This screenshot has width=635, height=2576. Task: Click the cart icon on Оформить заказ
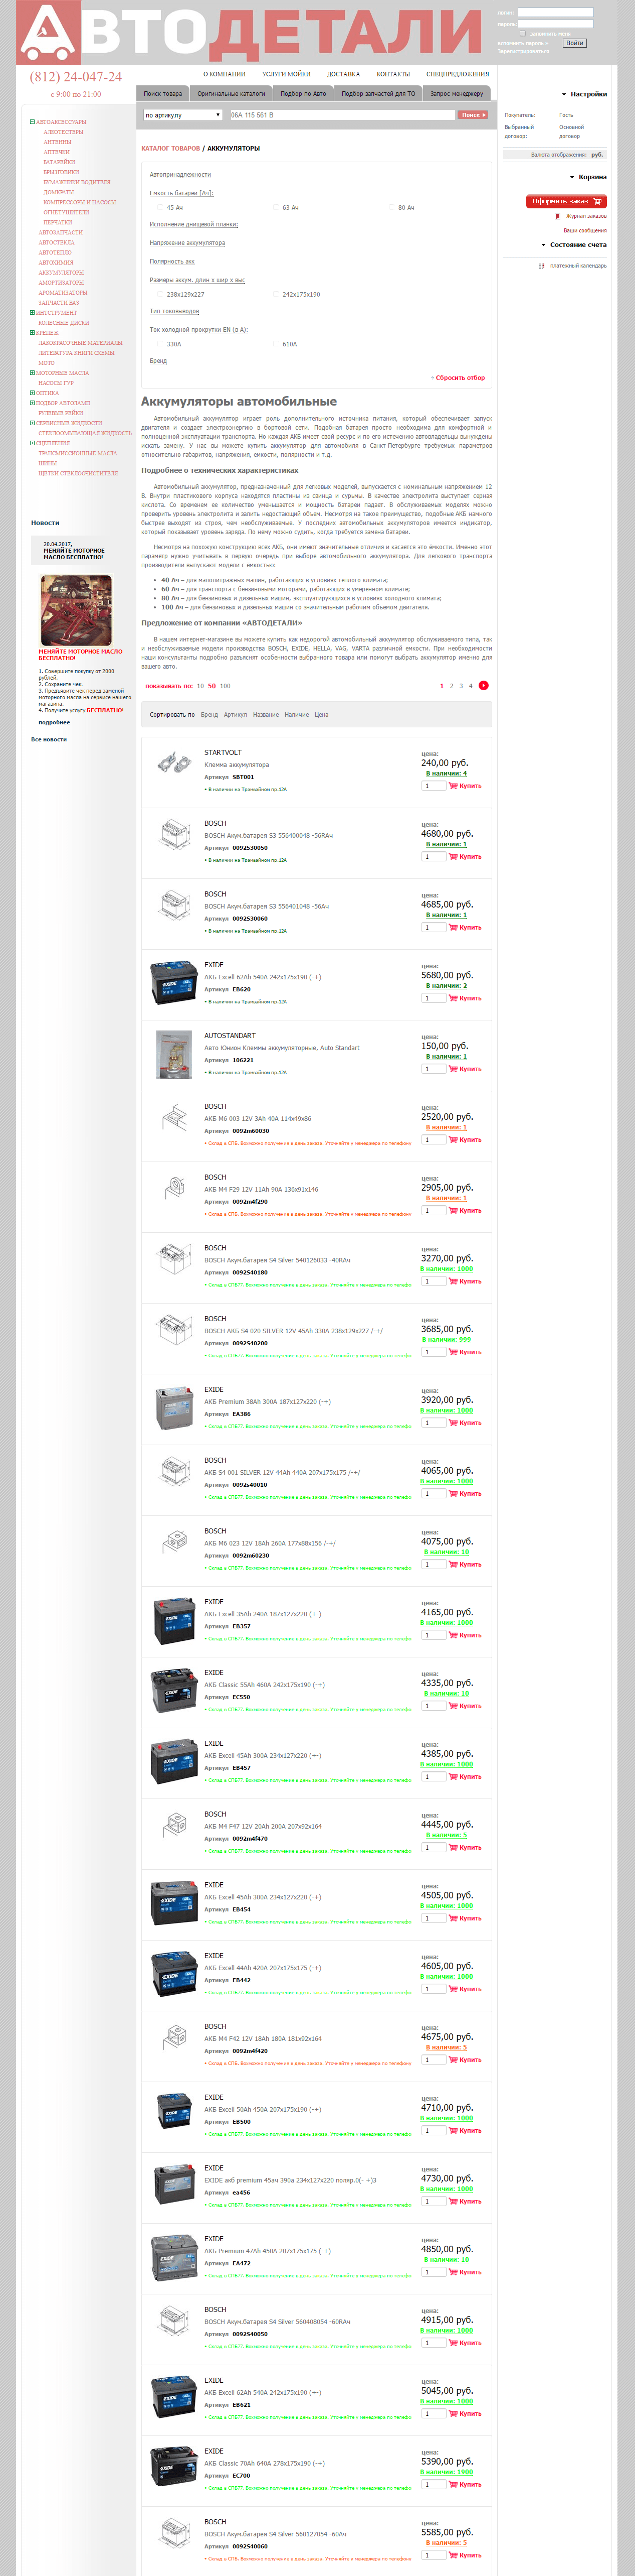coord(597,201)
